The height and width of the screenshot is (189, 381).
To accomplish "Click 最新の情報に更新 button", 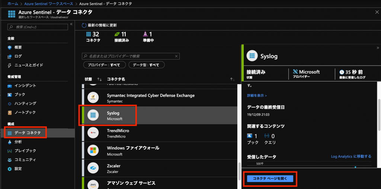I will [99, 25].
